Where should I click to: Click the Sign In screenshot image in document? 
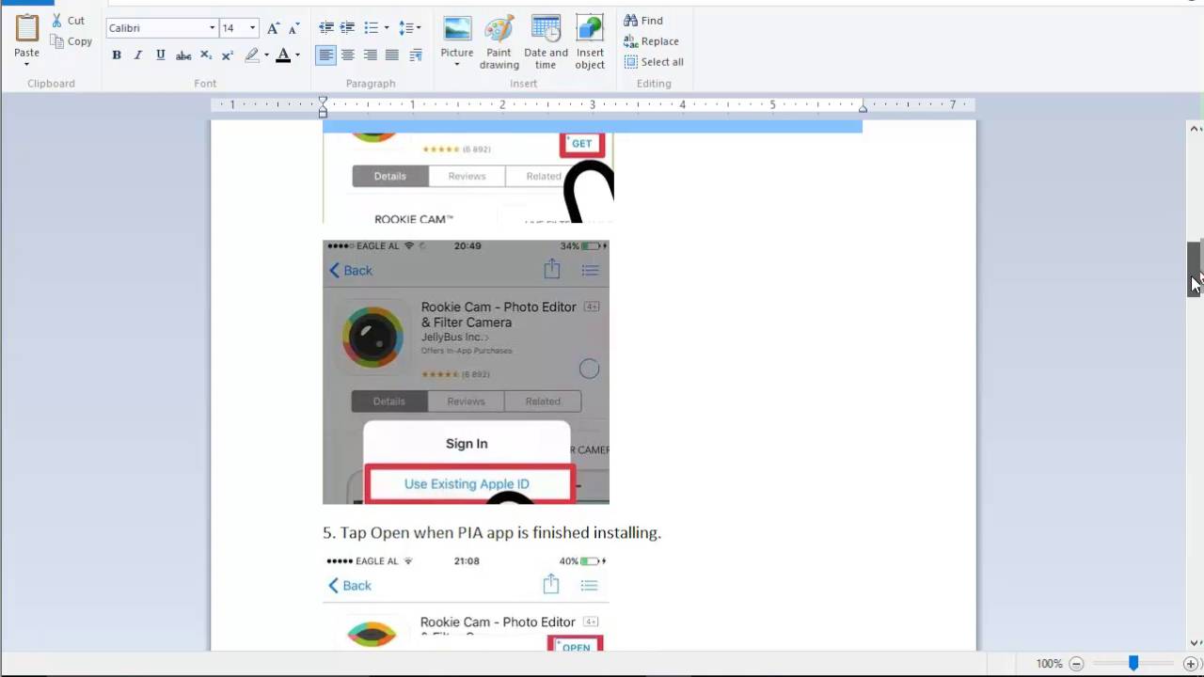pyautogui.click(x=466, y=371)
